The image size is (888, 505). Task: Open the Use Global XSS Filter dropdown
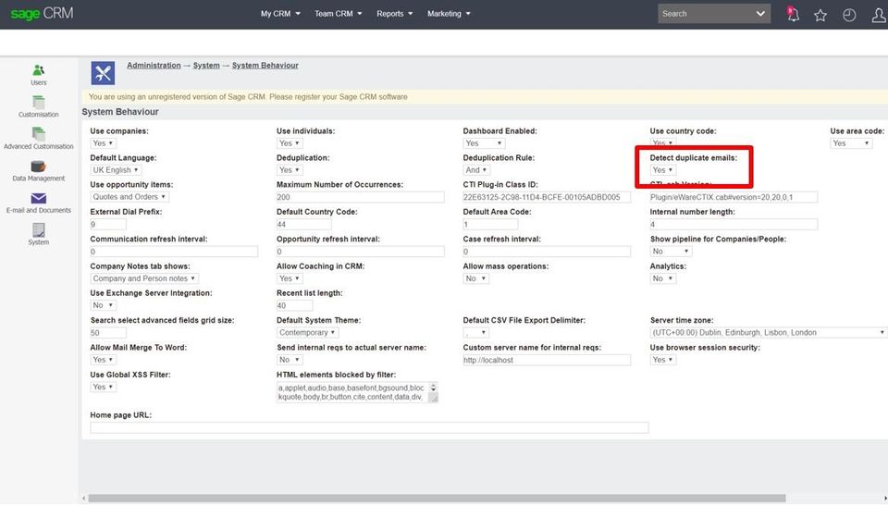click(x=103, y=387)
